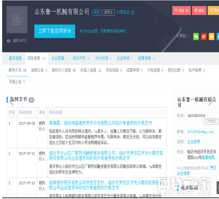This screenshot has width=219, height=199.
Task: Open the 股权出质 0 sub-tab
Action: (176, 70)
